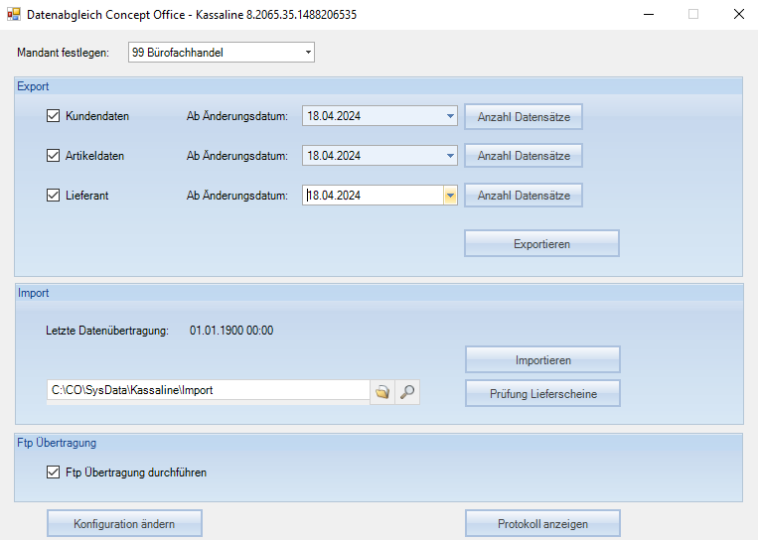Image resolution: width=758 pixels, height=540 pixels.
Task: Open the Mandant festlegen dropdown
Action: (307, 52)
